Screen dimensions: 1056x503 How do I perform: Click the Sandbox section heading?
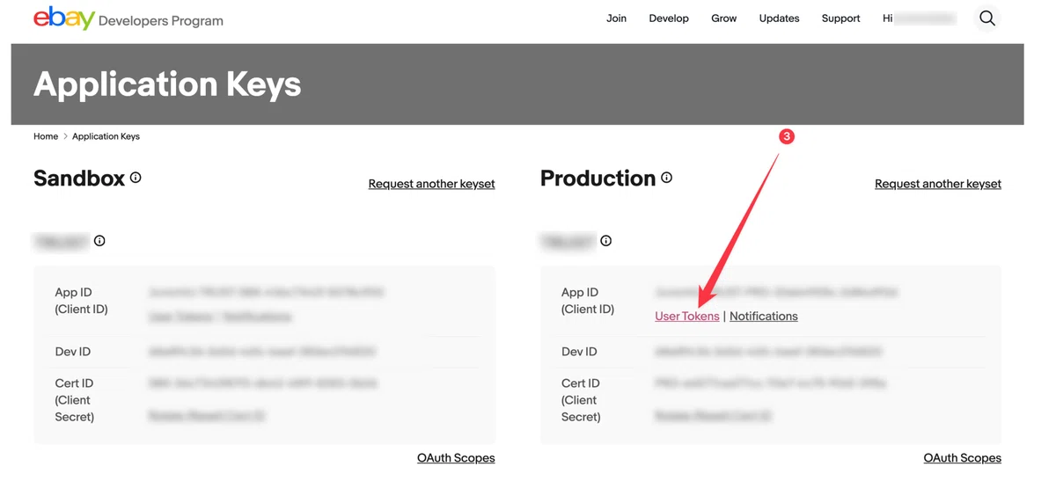click(79, 179)
